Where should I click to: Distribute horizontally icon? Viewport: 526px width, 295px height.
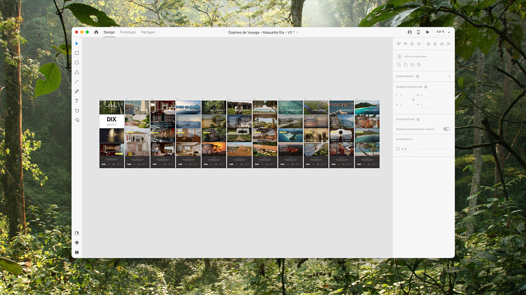pos(419,44)
